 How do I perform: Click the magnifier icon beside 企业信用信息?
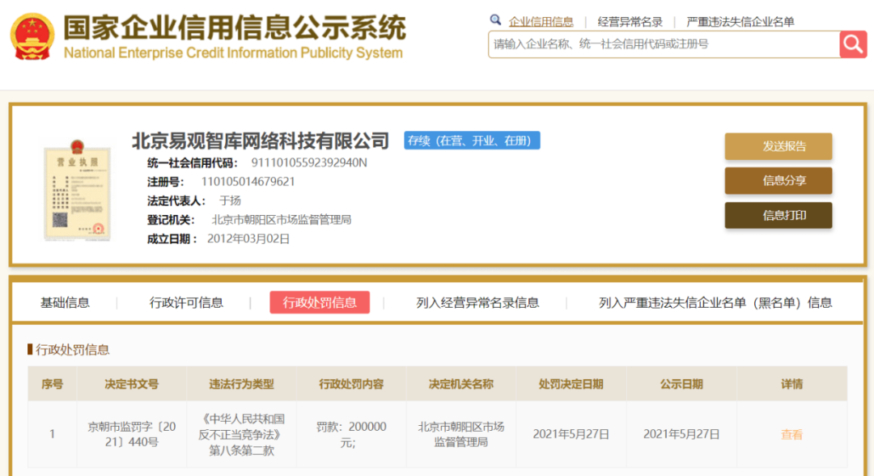coord(495,20)
